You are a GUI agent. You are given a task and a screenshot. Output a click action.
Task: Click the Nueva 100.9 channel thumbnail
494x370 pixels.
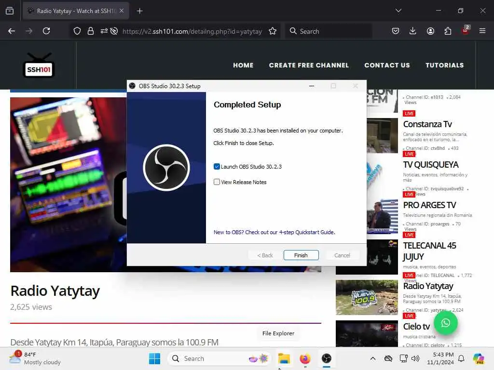point(367,297)
